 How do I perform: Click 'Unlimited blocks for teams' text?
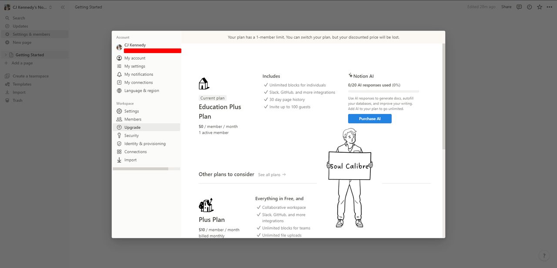pyautogui.click(x=286, y=228)
